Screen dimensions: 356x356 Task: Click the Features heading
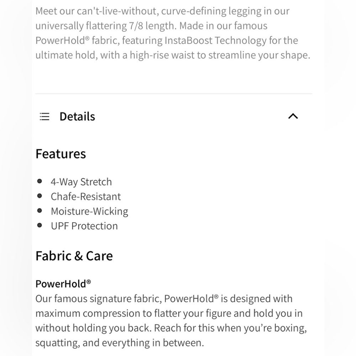click(x=61, y=153)
